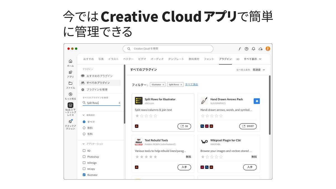
Task: Click the Ai app icon on Split Rows card
Action: 137,126
